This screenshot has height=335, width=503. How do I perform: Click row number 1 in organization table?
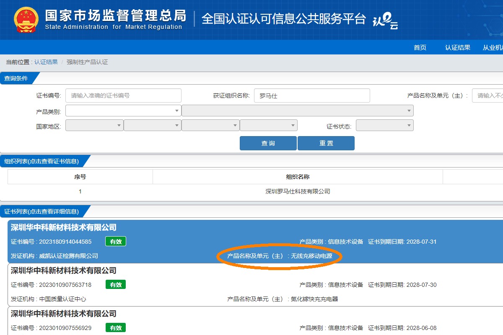[80, 191]
